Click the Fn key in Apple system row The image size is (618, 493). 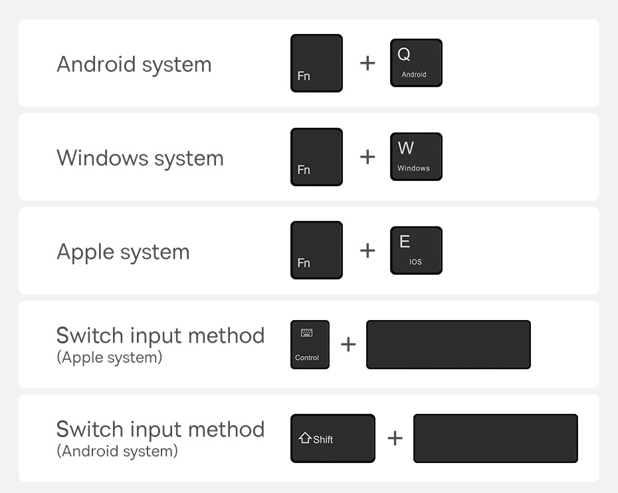[316, 250]
